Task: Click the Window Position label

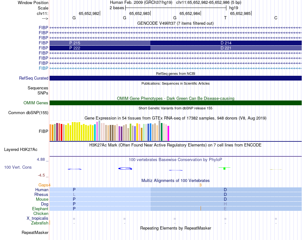Action: pyautogui.click(x=33, y=3)
